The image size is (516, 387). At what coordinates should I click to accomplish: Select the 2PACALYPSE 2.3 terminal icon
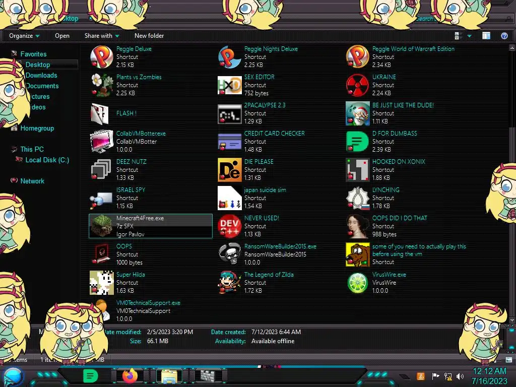[x=229, y=113]
